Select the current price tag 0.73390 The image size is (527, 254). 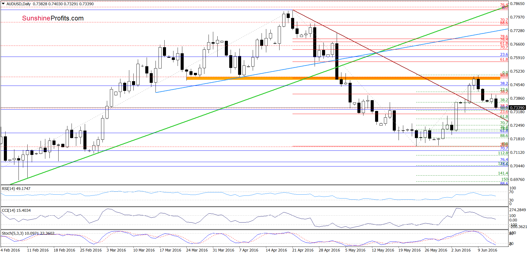point(517,108)
